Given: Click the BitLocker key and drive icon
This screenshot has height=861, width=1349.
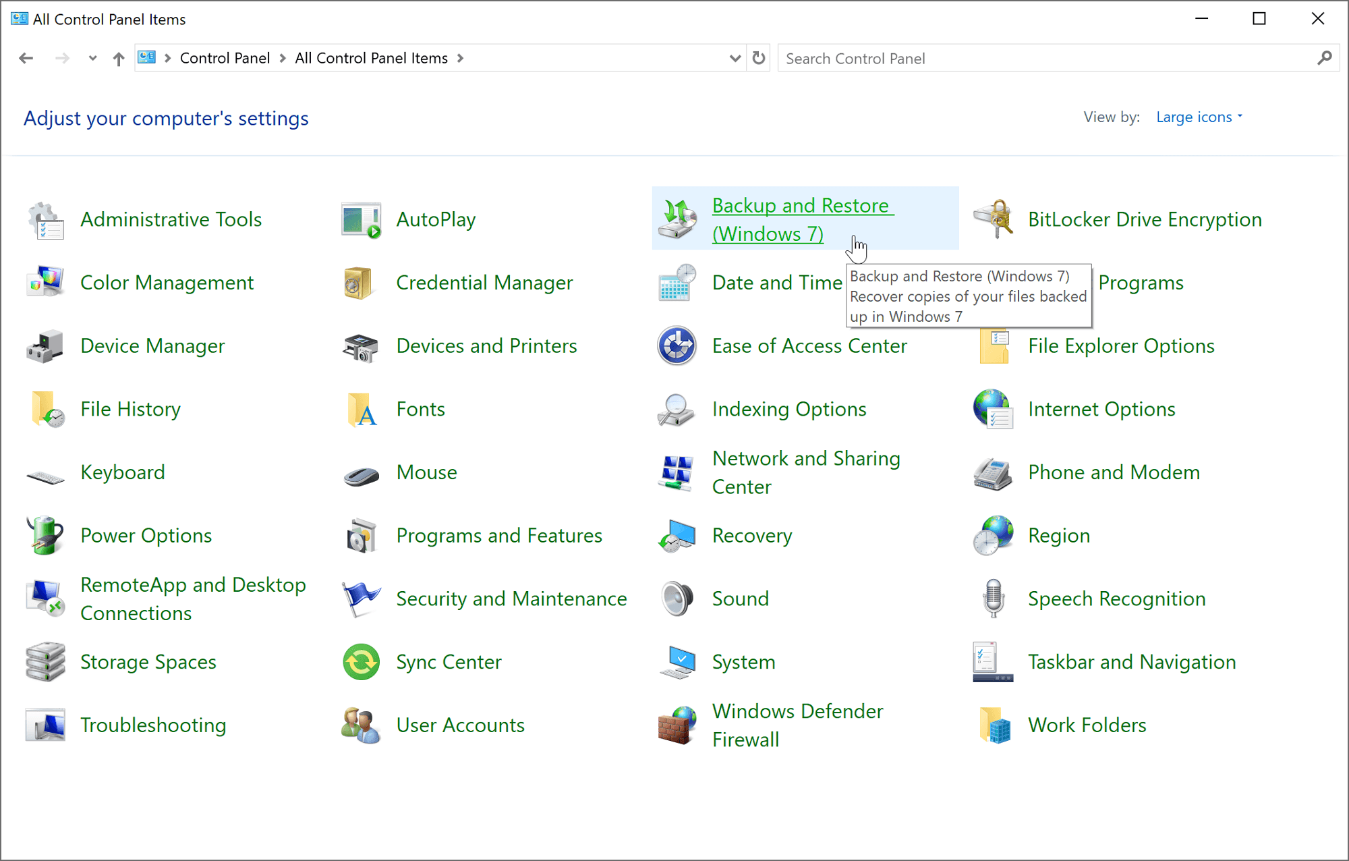Looking at the screenshot, I should (993, 220).
